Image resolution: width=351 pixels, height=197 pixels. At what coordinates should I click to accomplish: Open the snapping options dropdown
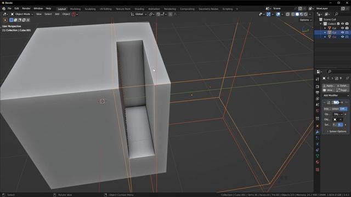coord(163,14)
